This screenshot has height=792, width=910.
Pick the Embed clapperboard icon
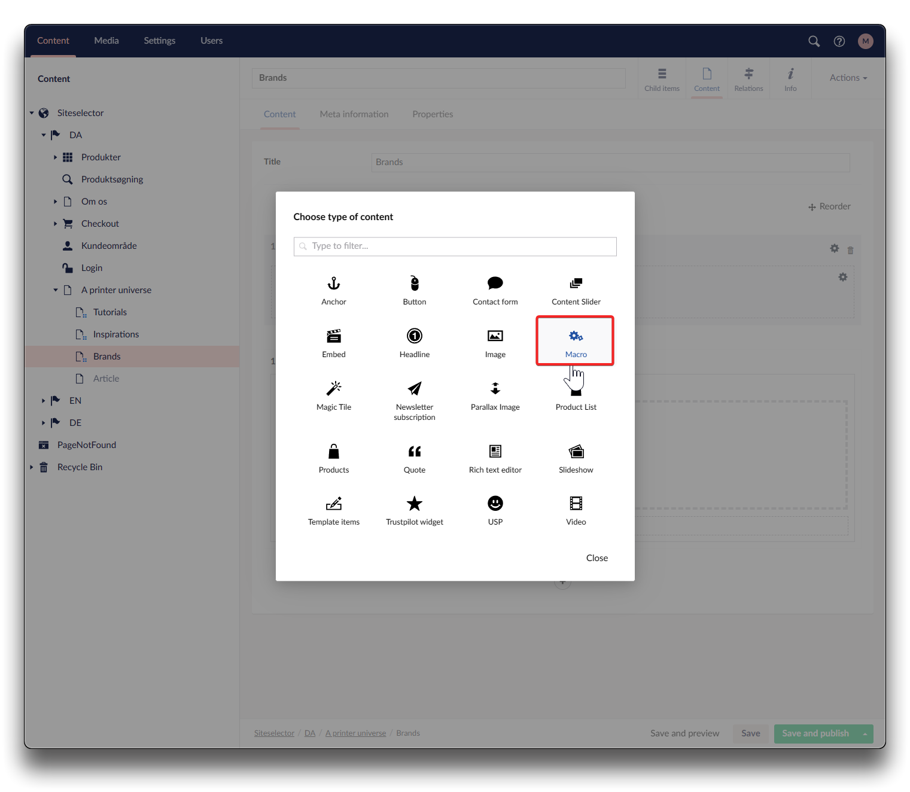click(x=334, y=336)
